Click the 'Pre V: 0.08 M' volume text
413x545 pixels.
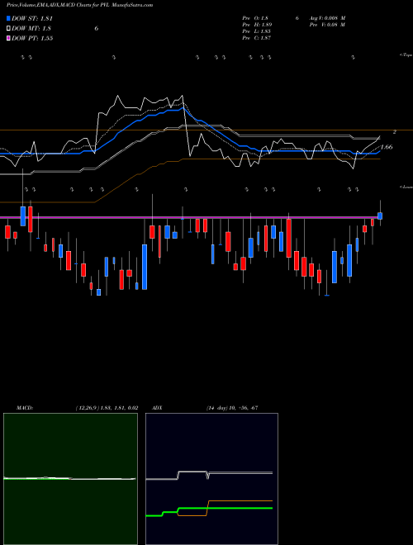click(327, 25)
